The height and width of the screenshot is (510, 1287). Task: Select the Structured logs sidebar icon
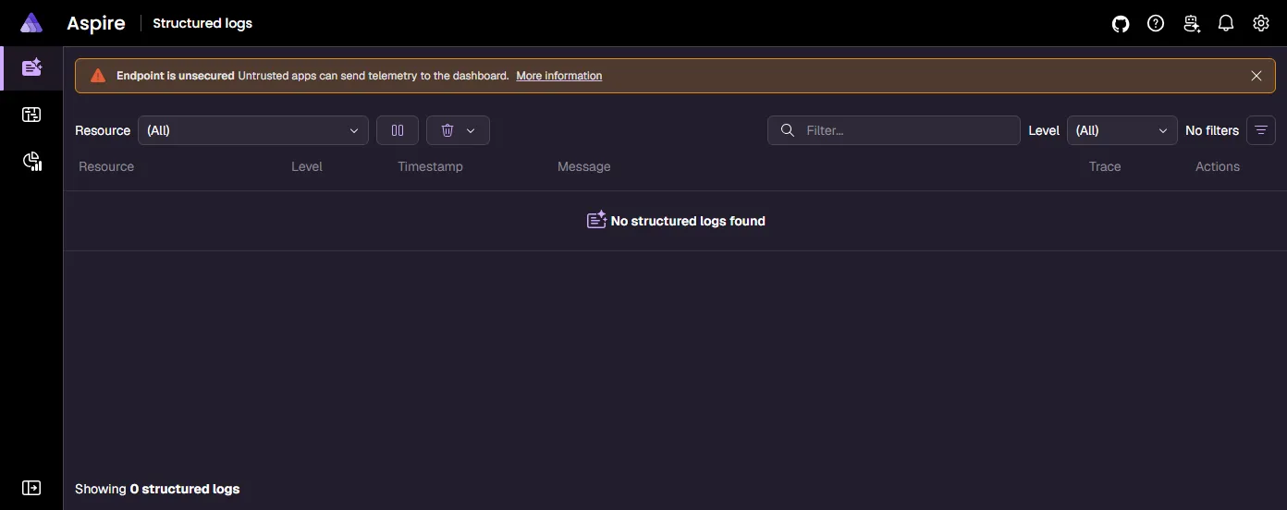[x=31, y=67]
